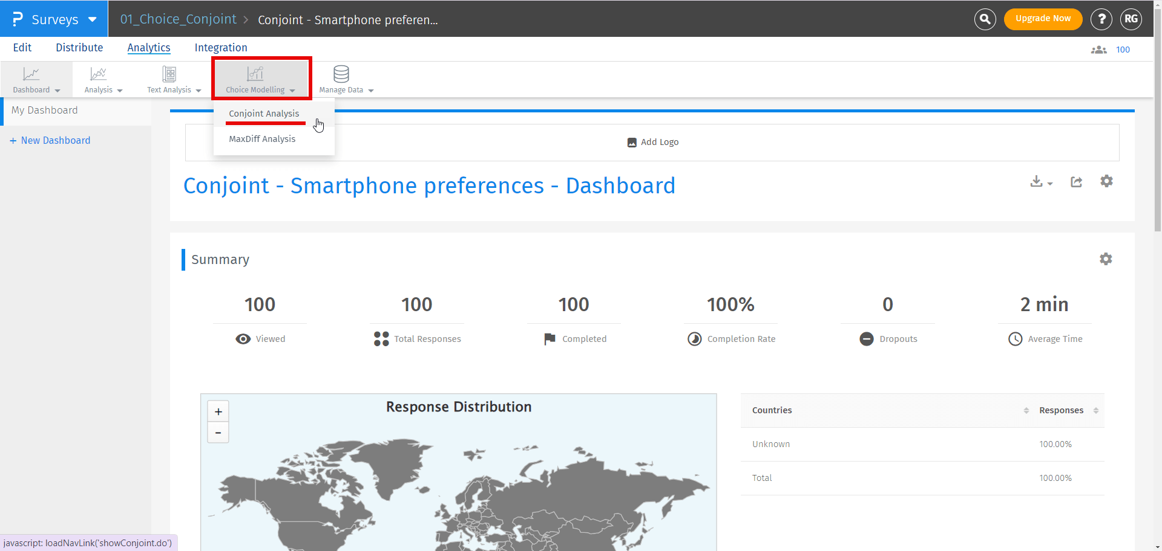Image resolution: width=1162 pixels, height=551 pixels.
Task: Zoom out on Response Distribution map
Action: coord(218,433)
